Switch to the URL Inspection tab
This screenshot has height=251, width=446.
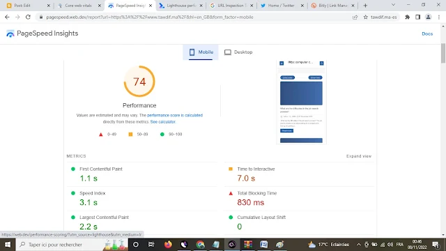pos(232,6)
